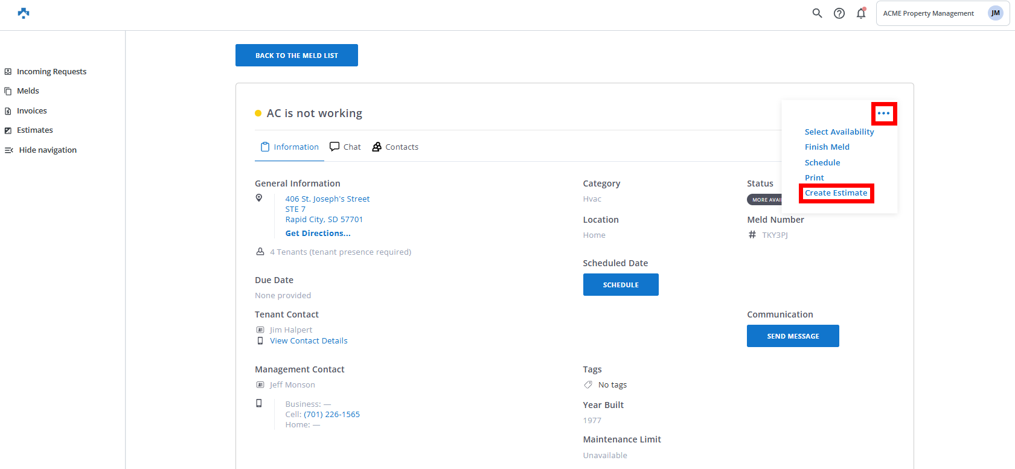
Task: Click the JM user avatar
Action: pyautogui.click(x=995, y=13)
